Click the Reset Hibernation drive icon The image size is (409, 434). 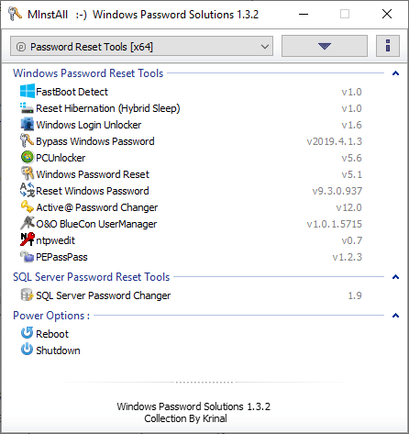coord(28,108)
